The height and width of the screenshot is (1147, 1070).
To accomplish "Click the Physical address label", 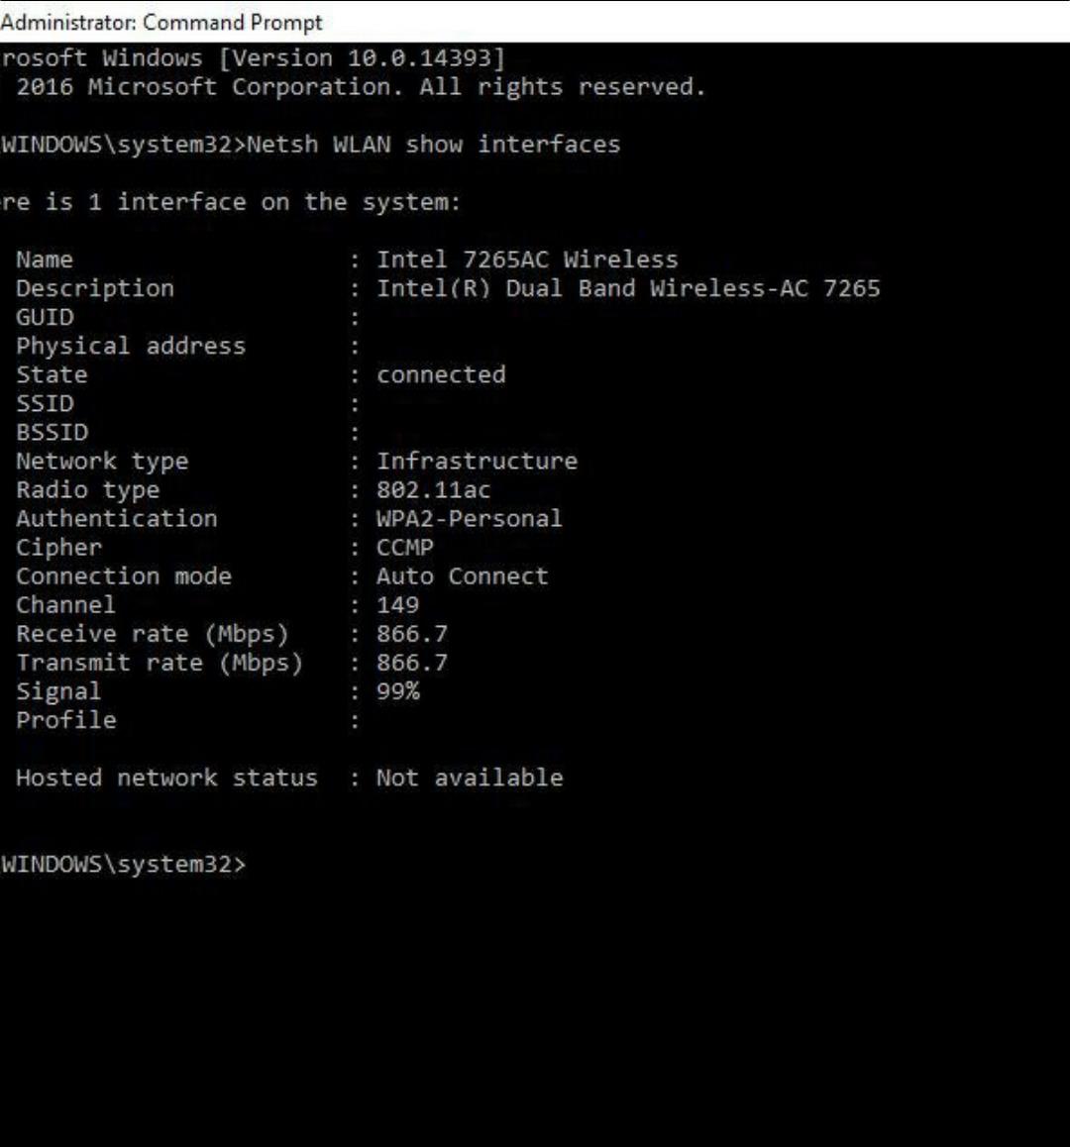I will point(131,346).
